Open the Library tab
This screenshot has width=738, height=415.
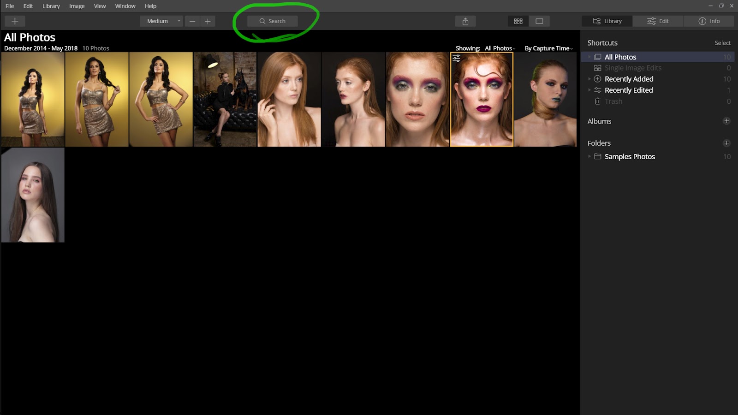point(607,21)
